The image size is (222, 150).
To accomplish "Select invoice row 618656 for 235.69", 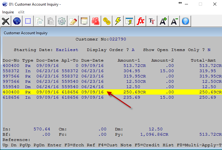I will [x=112, y=97].
